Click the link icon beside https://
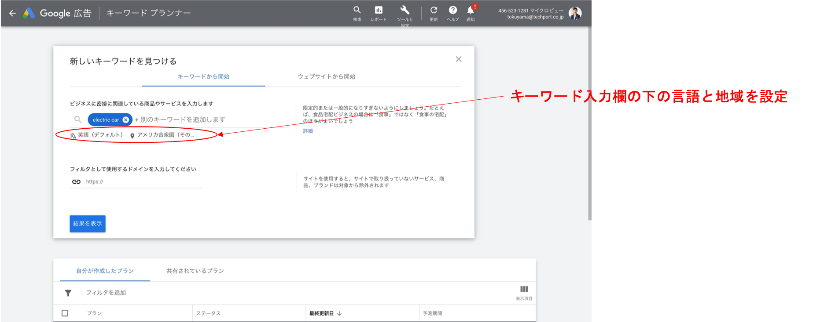This screenshot has width=813, height=322. [76, 181]
